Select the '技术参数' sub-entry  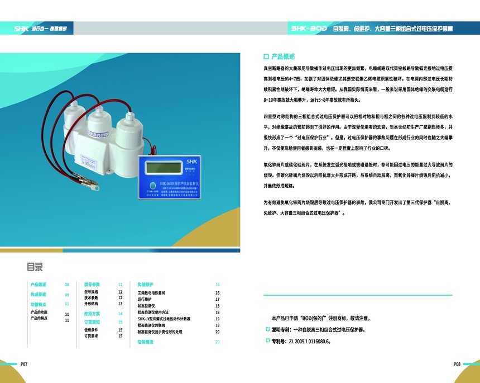pos(91,298)
